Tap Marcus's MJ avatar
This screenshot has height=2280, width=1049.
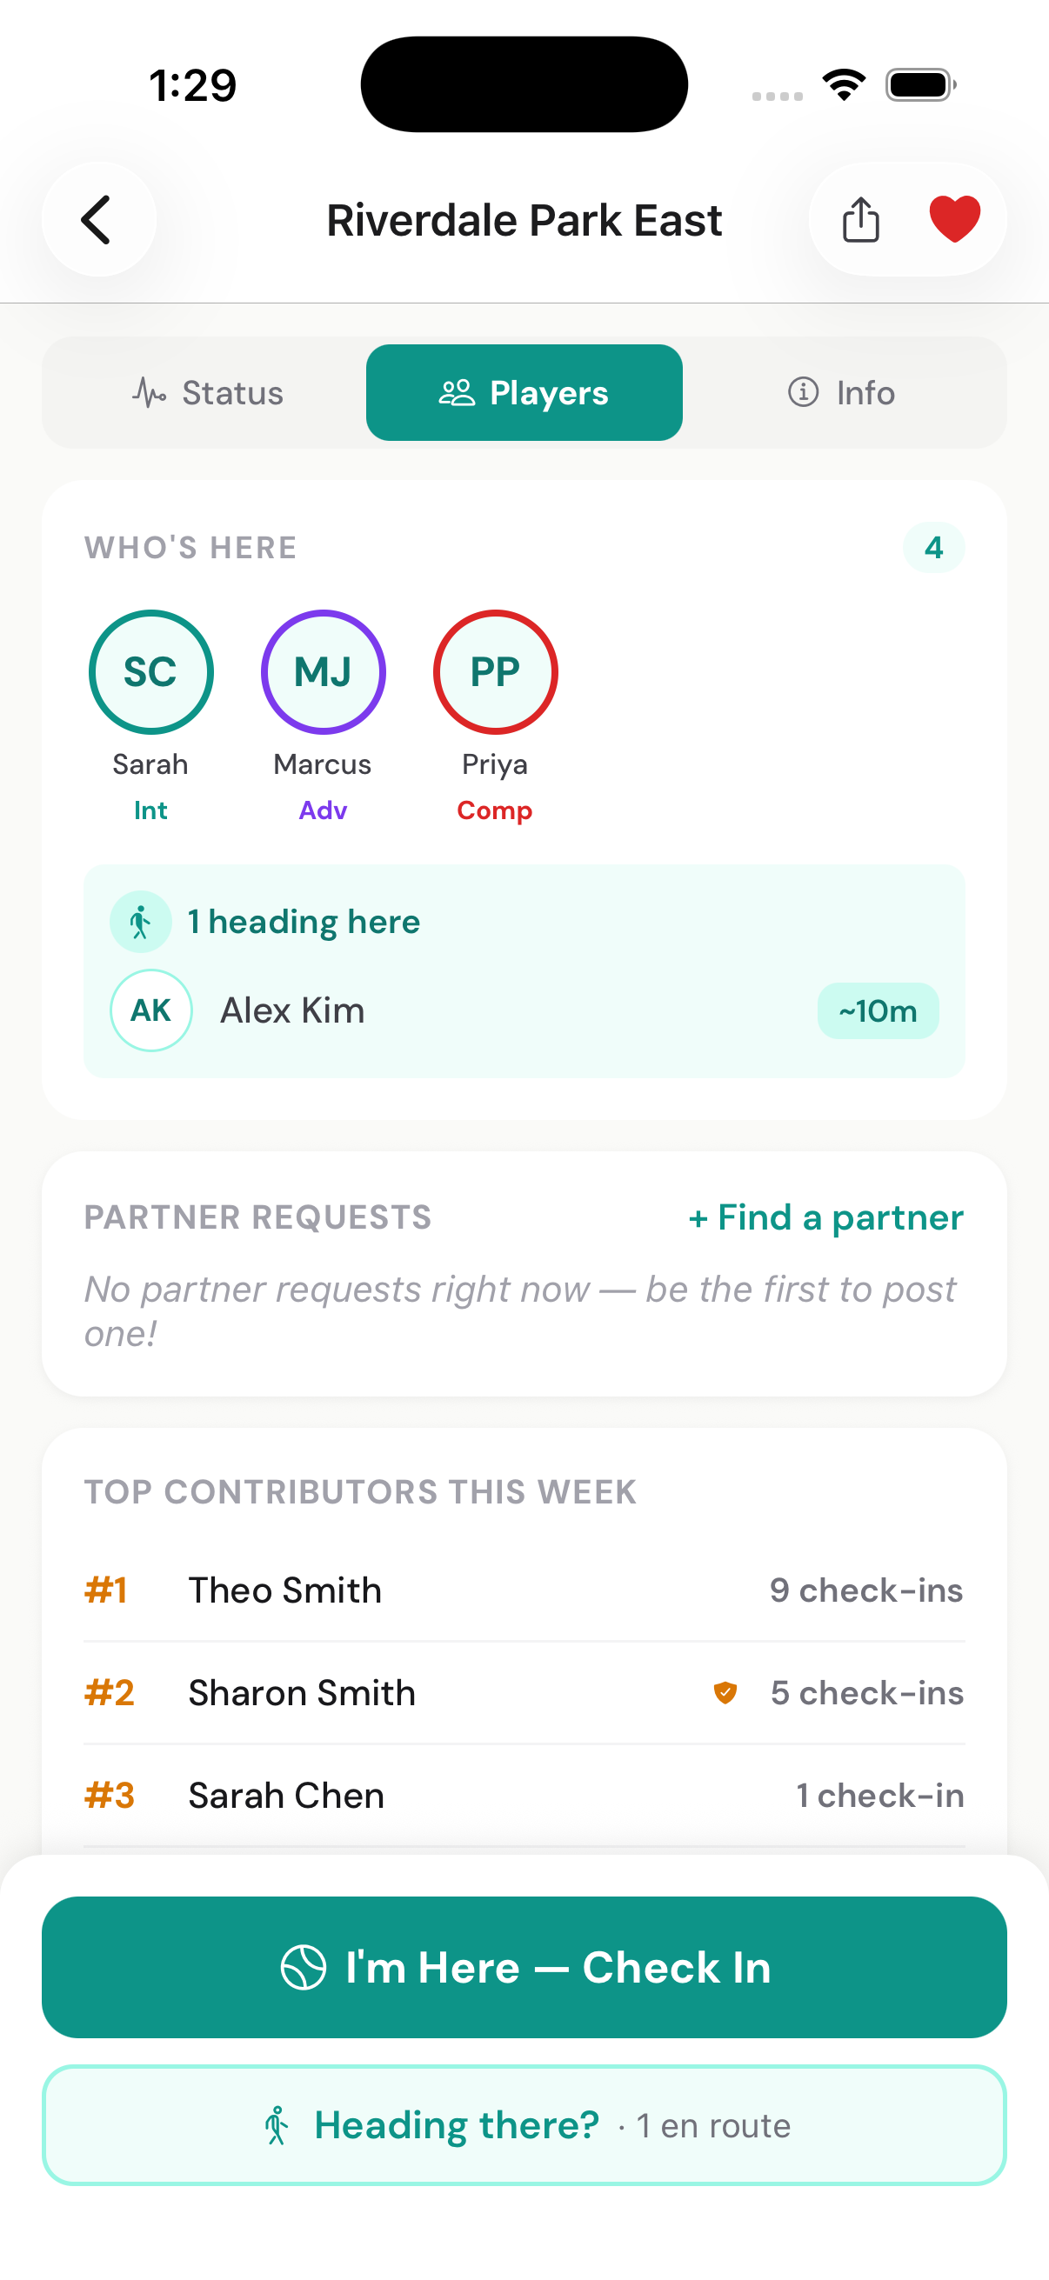pyautogui.click(x=323, y=672)
